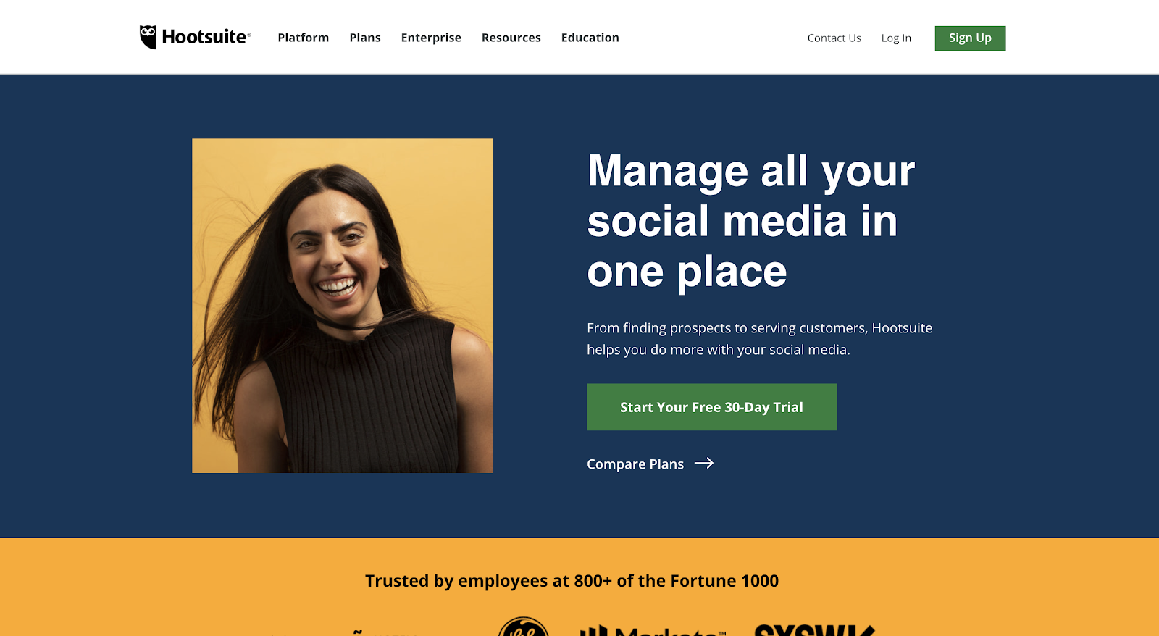This screenshot has width=1159, height=636.
Task: Open the Platform menu
Action: [x=303, y=38]
